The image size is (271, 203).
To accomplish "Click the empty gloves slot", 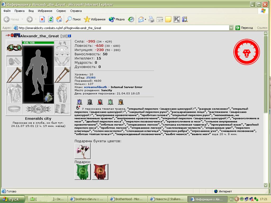I will [62, 61].
